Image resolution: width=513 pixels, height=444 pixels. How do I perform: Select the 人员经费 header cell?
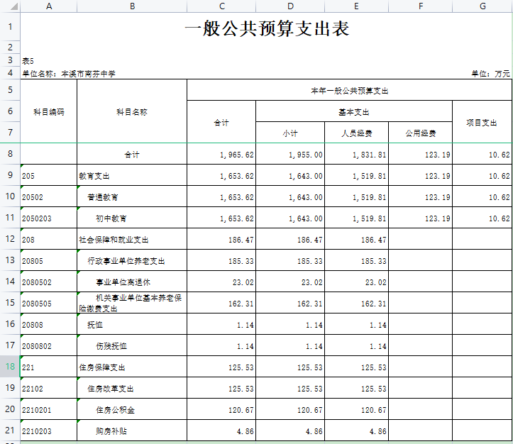pyautogui.click(x=356, y=133)
